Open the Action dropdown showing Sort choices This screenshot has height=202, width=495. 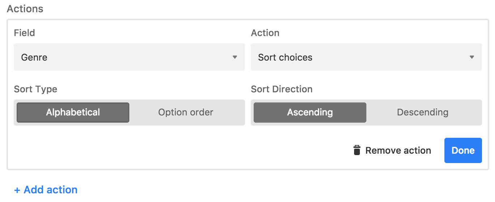(366, 57)
